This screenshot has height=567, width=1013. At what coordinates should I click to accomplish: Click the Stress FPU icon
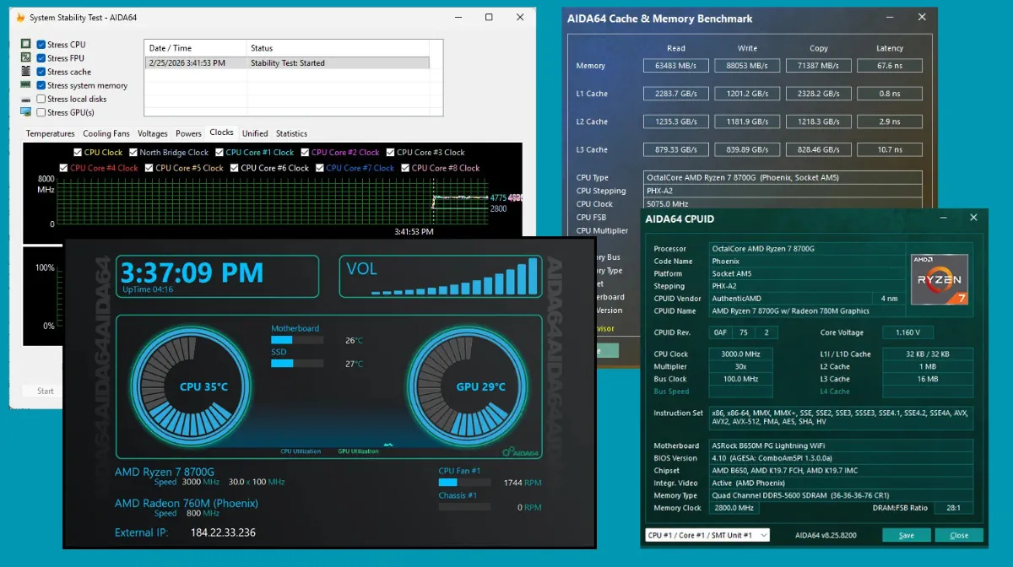click(x=26, y=58)
